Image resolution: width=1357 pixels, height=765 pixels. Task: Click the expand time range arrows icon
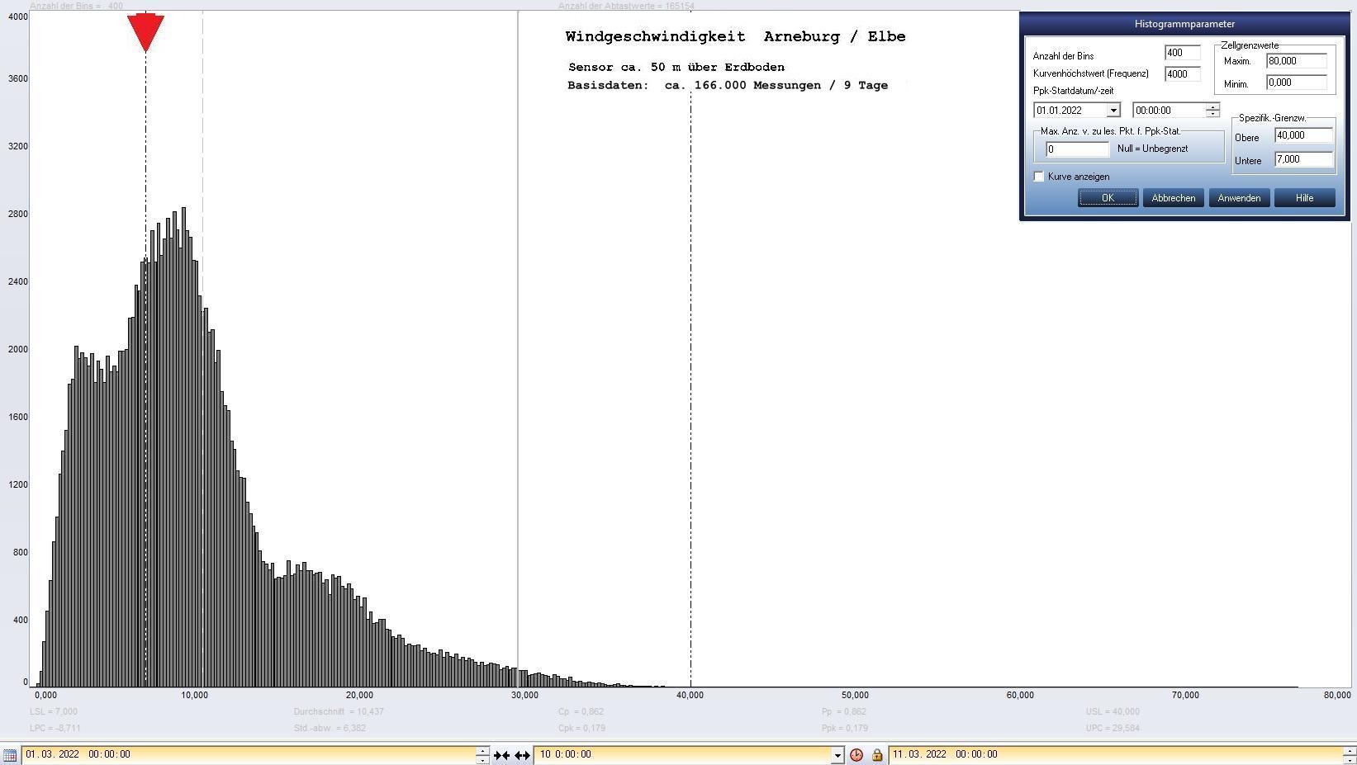(522, 755)
